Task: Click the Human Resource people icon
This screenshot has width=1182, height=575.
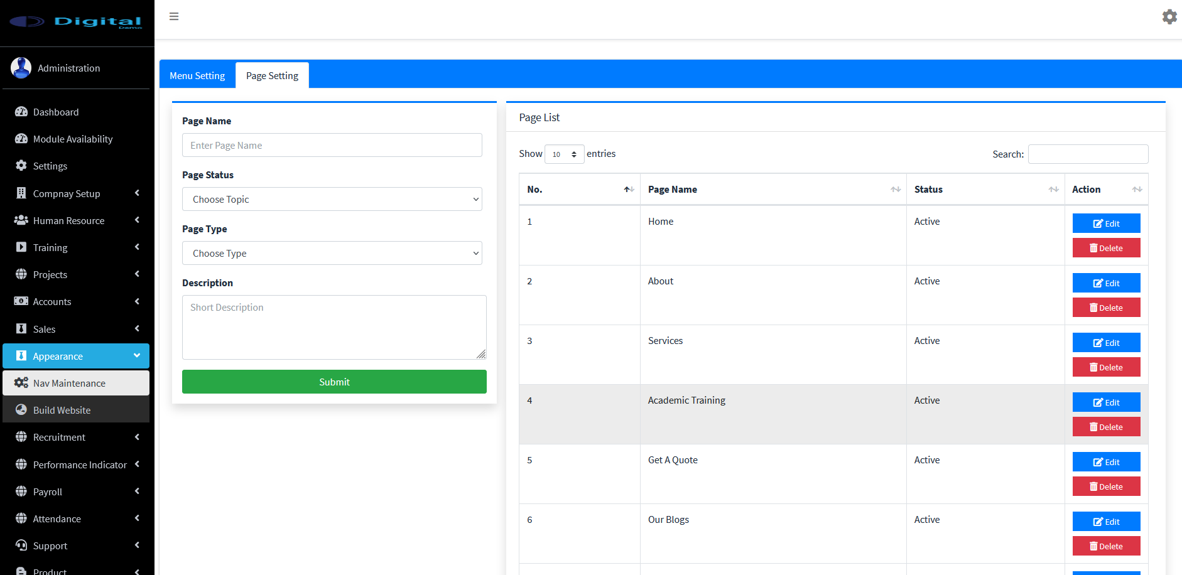Action: pos(21,220)
